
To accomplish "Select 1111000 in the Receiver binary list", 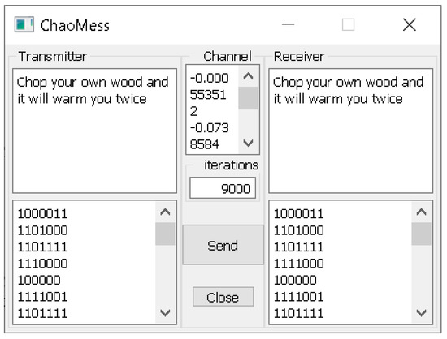I will point(298,264).
